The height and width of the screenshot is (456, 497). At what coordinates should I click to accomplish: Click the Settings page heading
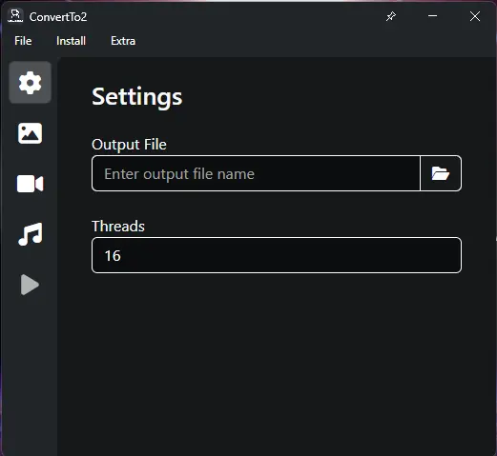point(137,97)
